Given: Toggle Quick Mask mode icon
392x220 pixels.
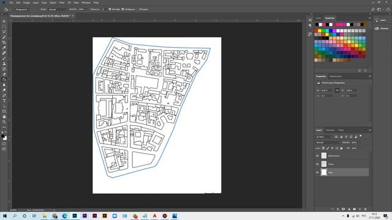Looking at the screenshot, I should coord(4,144).
